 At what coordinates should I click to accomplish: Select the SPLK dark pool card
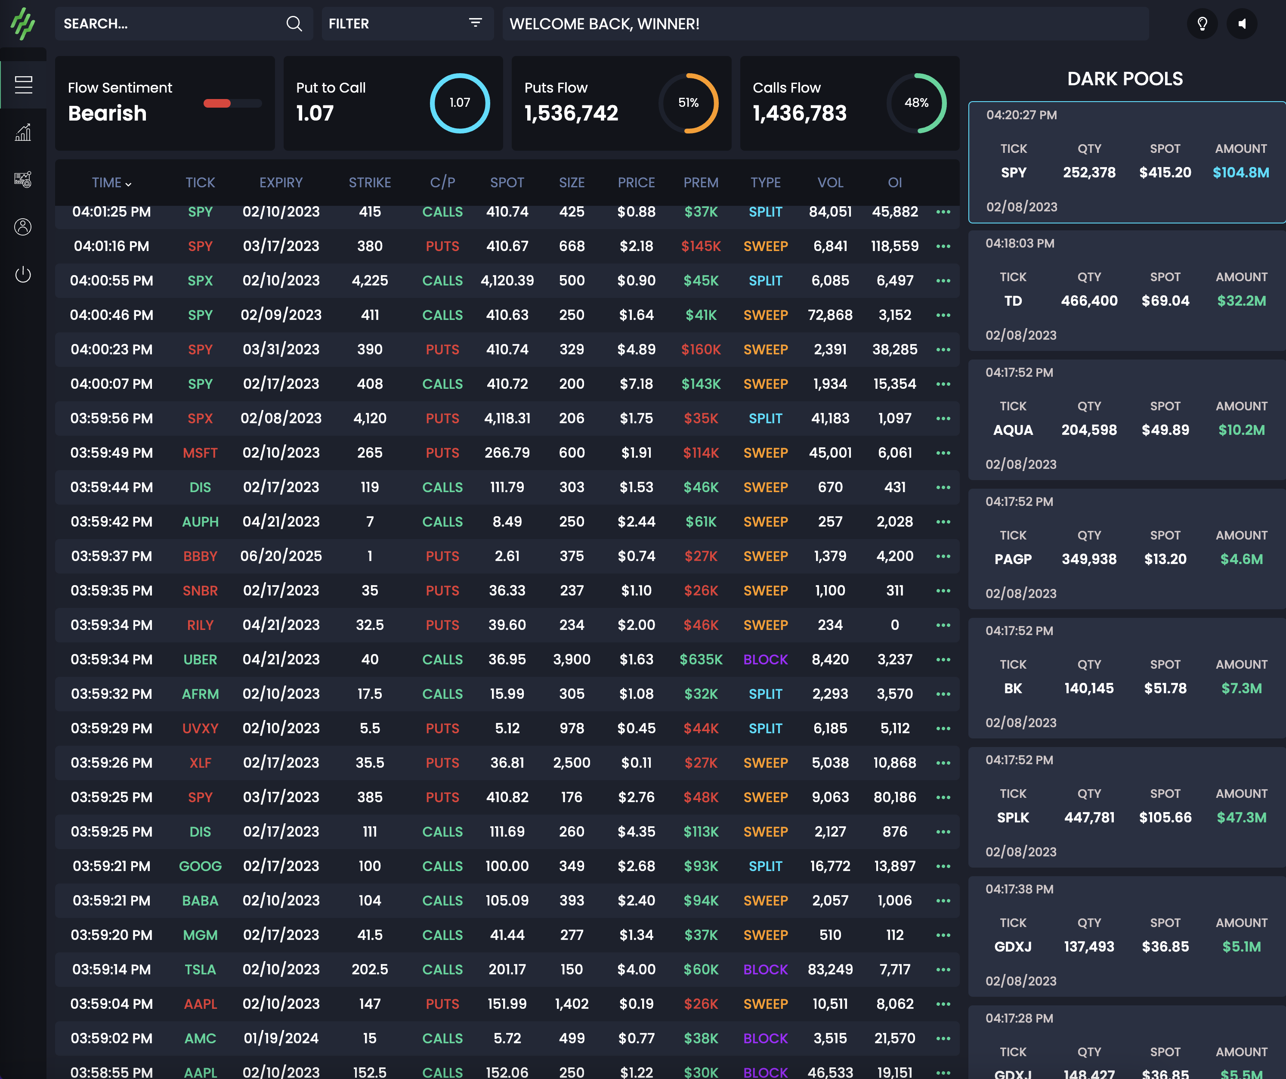coord(1127,808)
